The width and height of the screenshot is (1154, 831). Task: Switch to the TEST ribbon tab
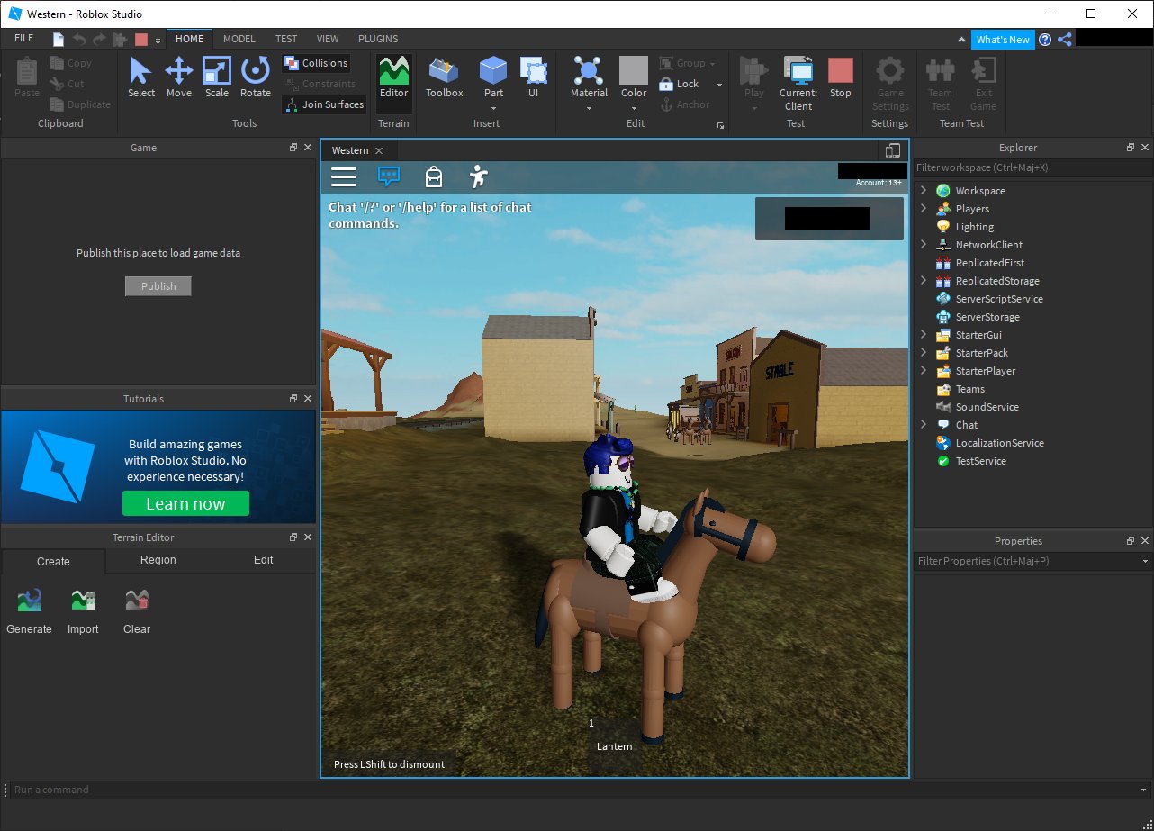286,39
